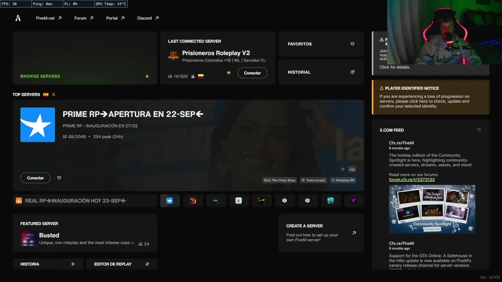Open the Discord link

tap(148, 18)
